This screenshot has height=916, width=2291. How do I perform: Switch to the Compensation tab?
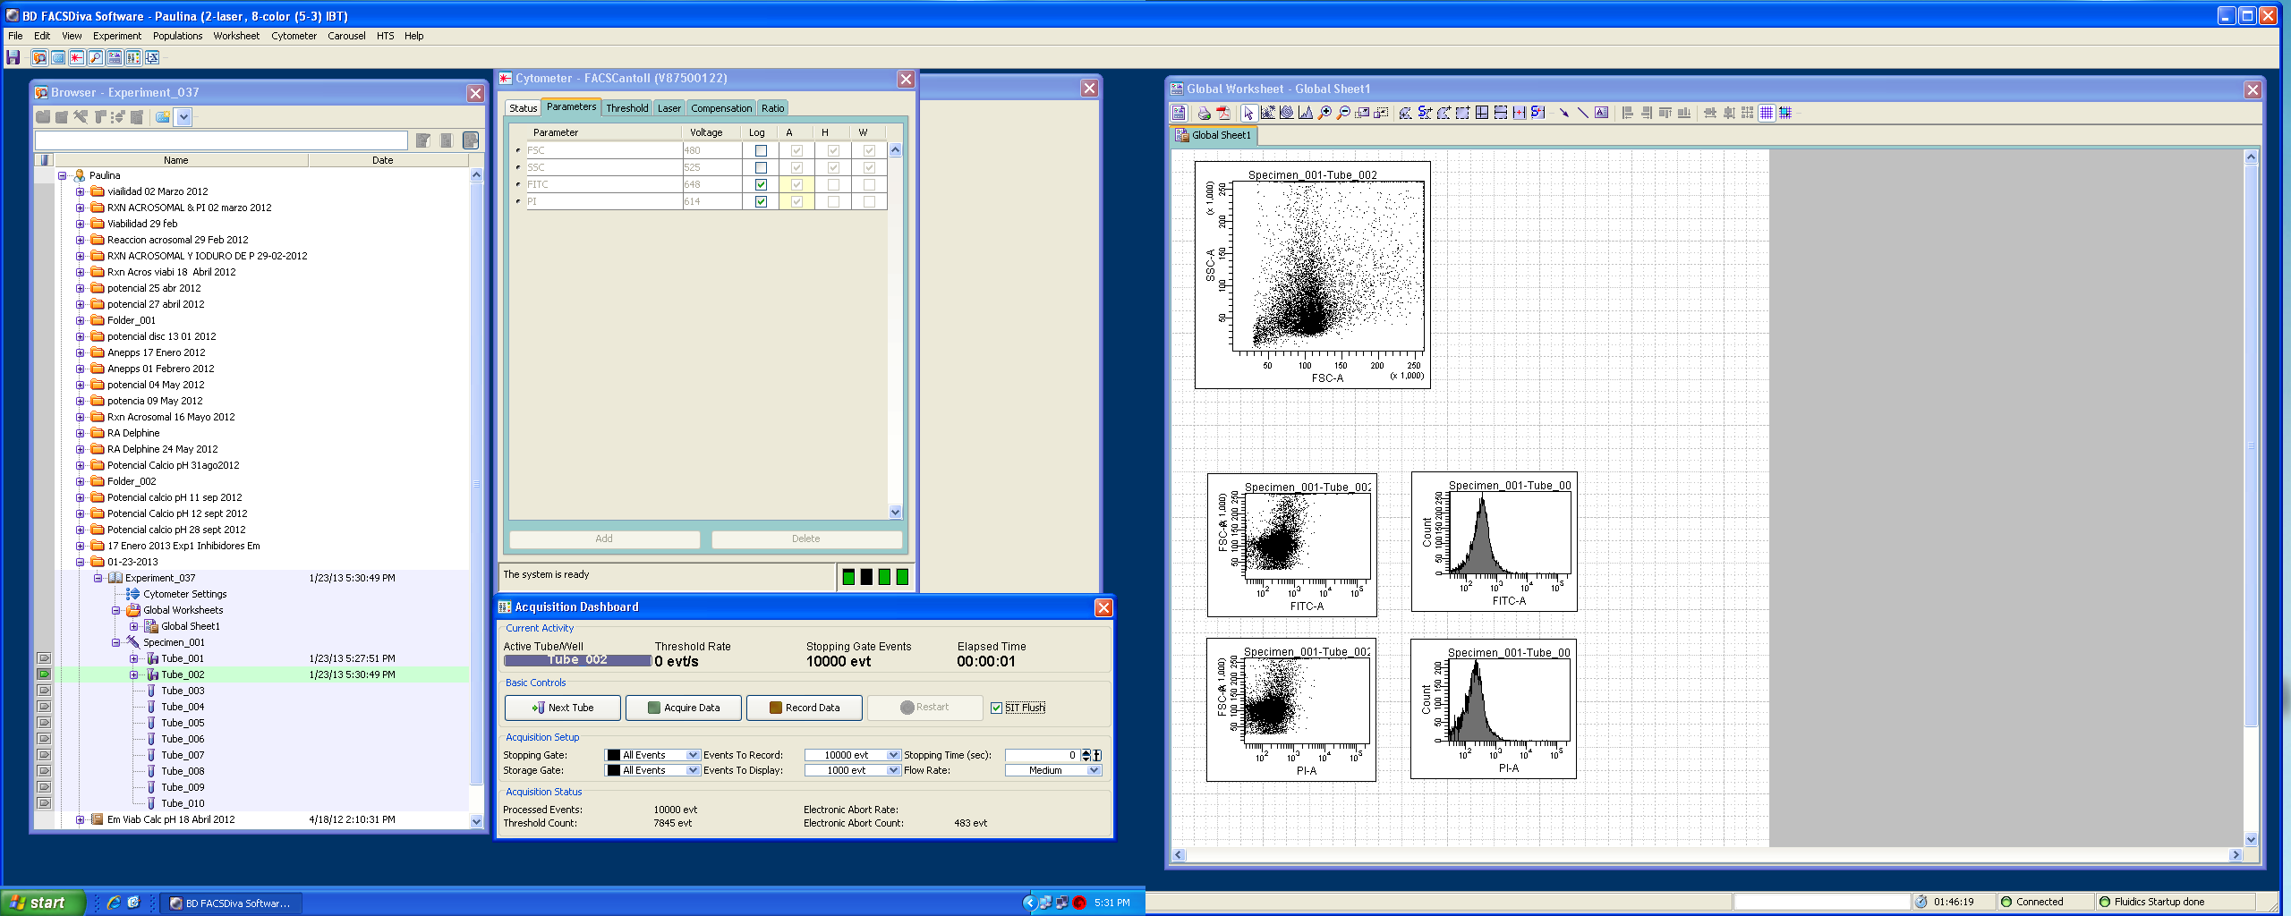720,108
